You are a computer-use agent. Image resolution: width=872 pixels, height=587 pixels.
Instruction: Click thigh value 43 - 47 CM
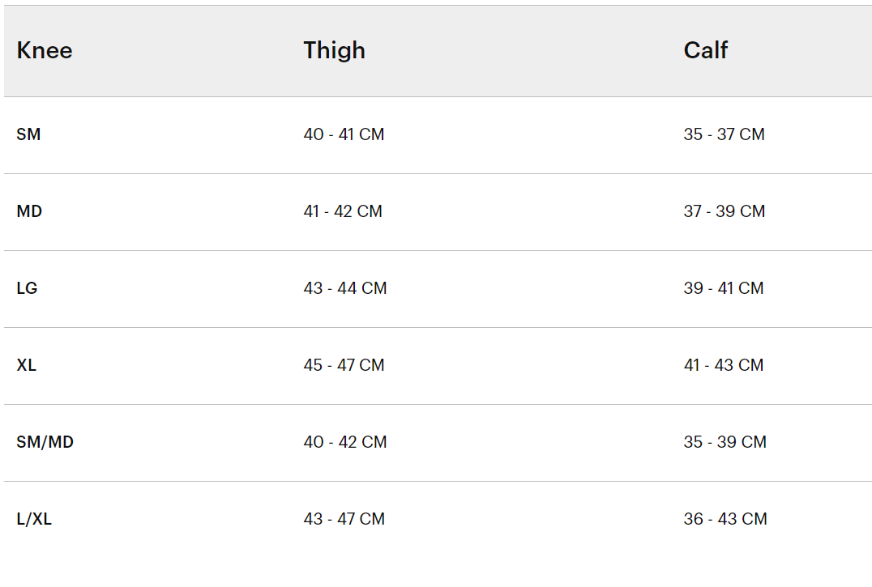click(x=344, y=519)
